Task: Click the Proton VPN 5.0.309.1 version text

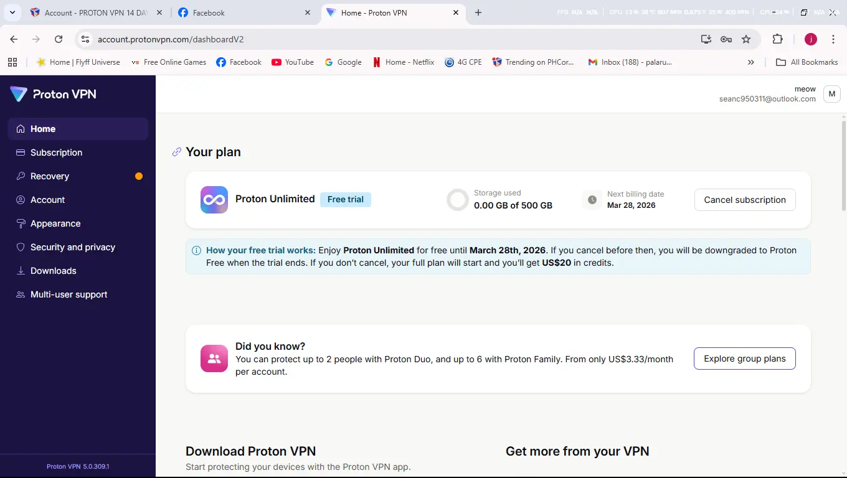Action: coord(78,466)
